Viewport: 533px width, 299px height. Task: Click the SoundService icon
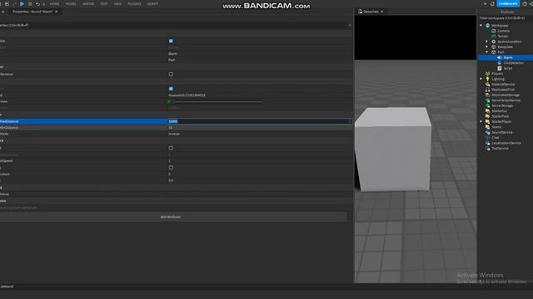pos(487,133)
